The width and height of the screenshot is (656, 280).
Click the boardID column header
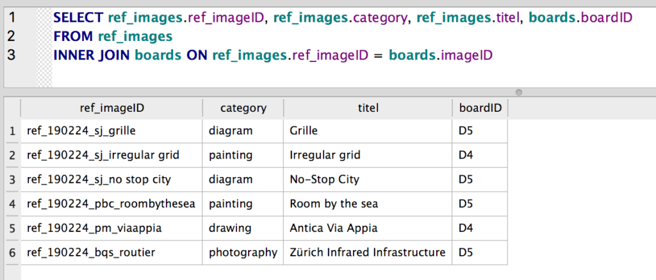pyautogui.click(x=480, y=108)
